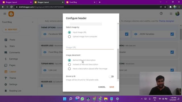Open File Explorer from the taskbar
The width and height of the screenshot is (182, 102).
coord(106,99)
